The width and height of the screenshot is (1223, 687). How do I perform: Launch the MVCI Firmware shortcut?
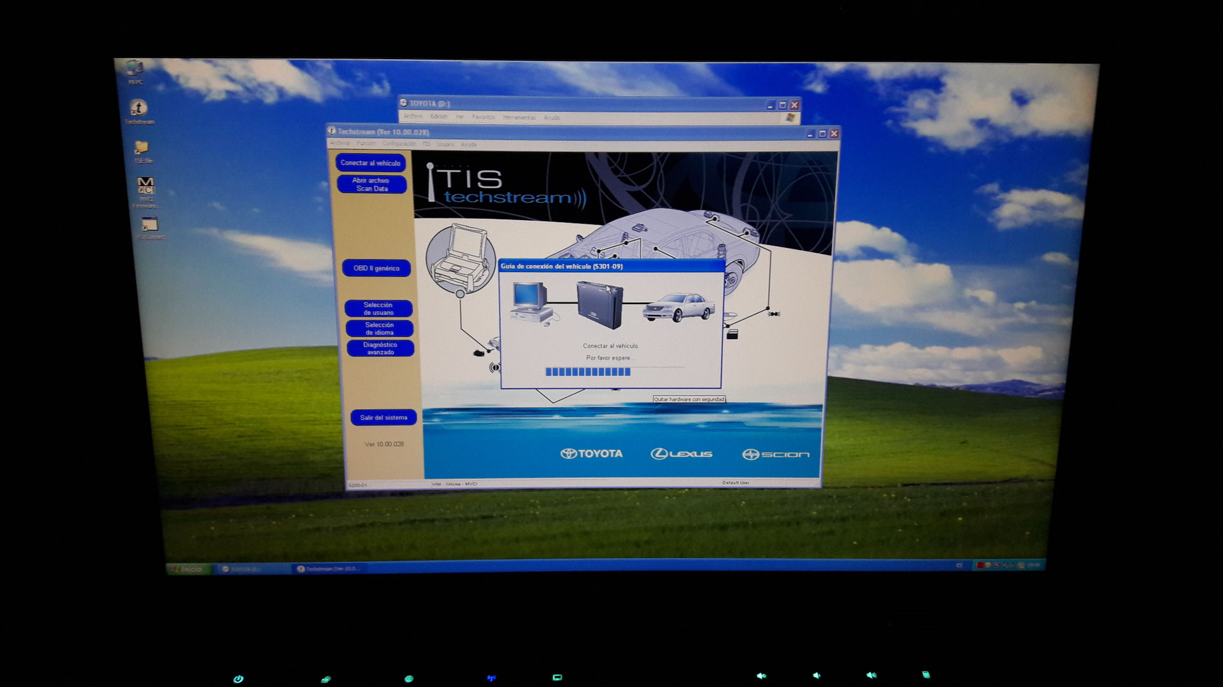pyautogui.click(x=146, y=186)
